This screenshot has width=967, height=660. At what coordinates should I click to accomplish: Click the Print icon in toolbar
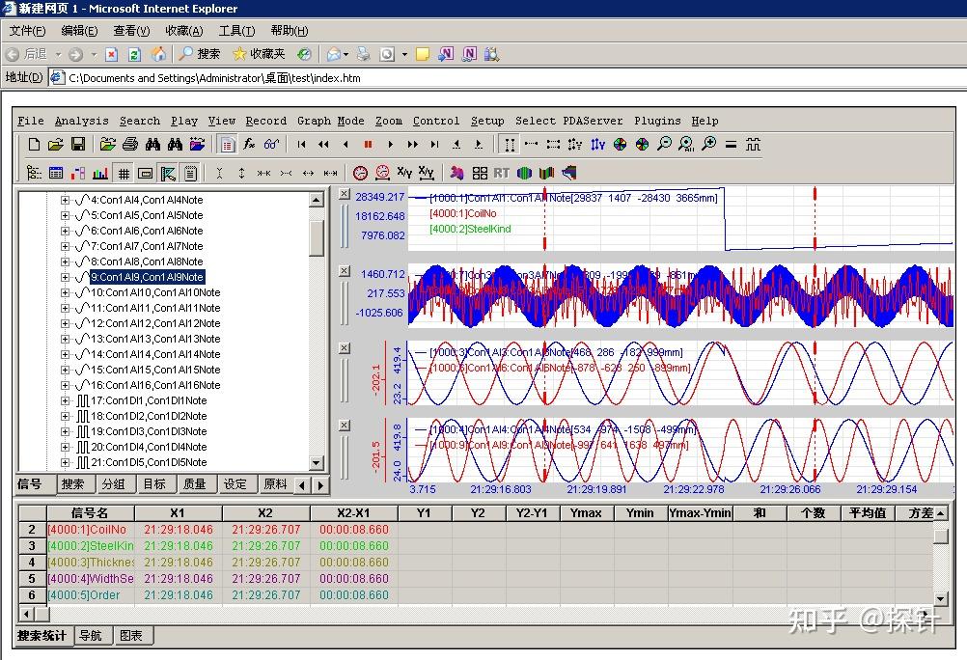130,145
